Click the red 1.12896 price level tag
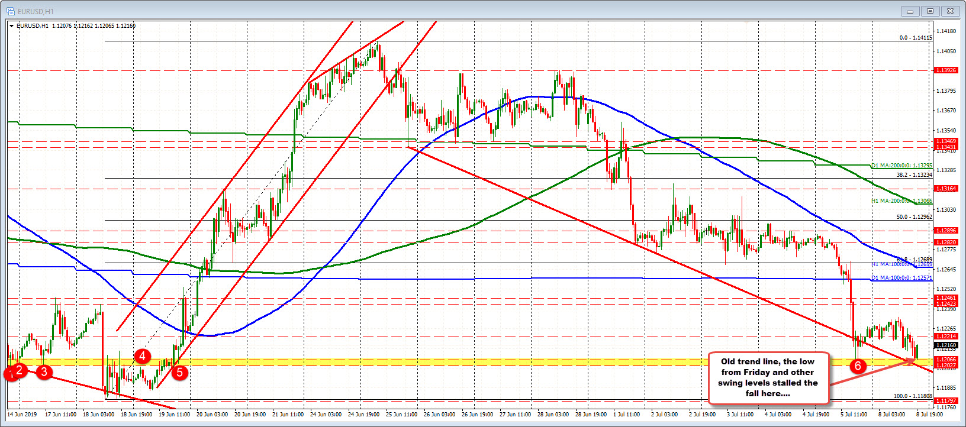Image resolution: width=966 pixels, height=427 pixels. pyautogui.click(x=946, y=231)
